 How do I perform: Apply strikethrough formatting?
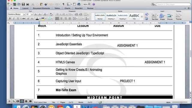[x=24, y=19]
